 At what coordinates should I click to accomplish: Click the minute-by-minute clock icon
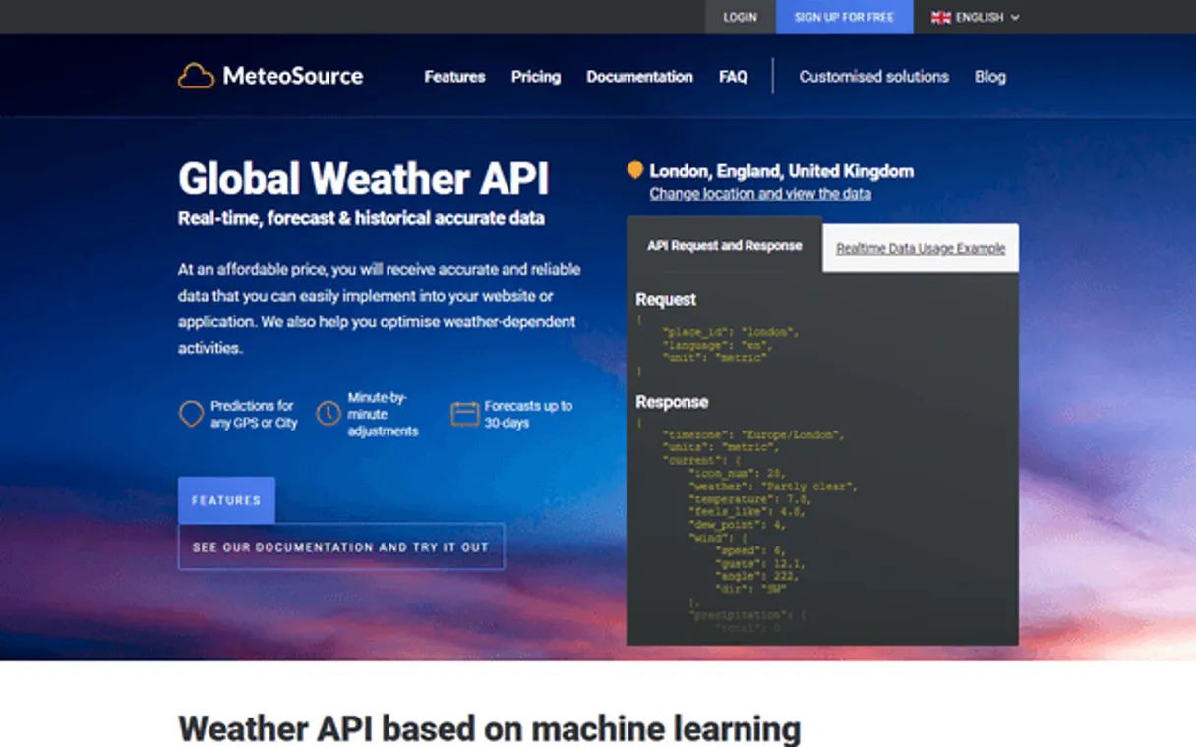pos(329,414)
